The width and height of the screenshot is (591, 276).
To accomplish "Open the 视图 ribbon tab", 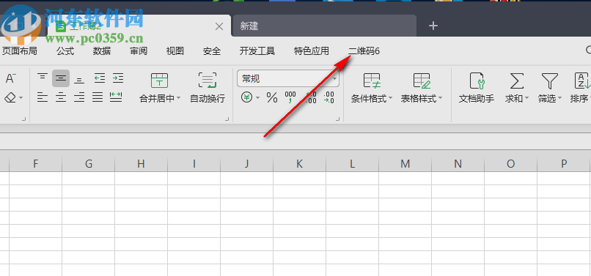I will [x=175, y=51].
